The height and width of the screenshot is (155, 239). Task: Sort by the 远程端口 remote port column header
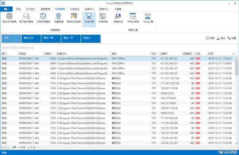click(x=189, y=54)
